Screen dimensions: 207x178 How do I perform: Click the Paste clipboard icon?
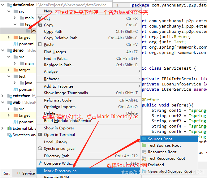[x=40, y=44]
